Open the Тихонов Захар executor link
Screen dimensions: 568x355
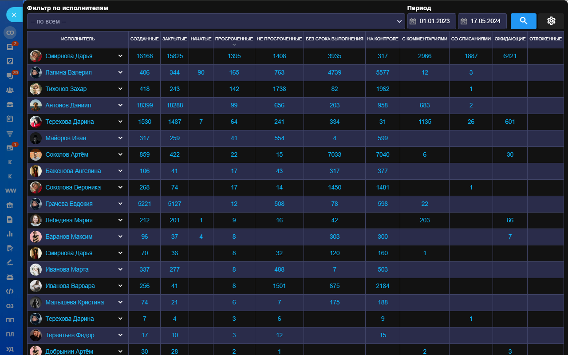66,89
